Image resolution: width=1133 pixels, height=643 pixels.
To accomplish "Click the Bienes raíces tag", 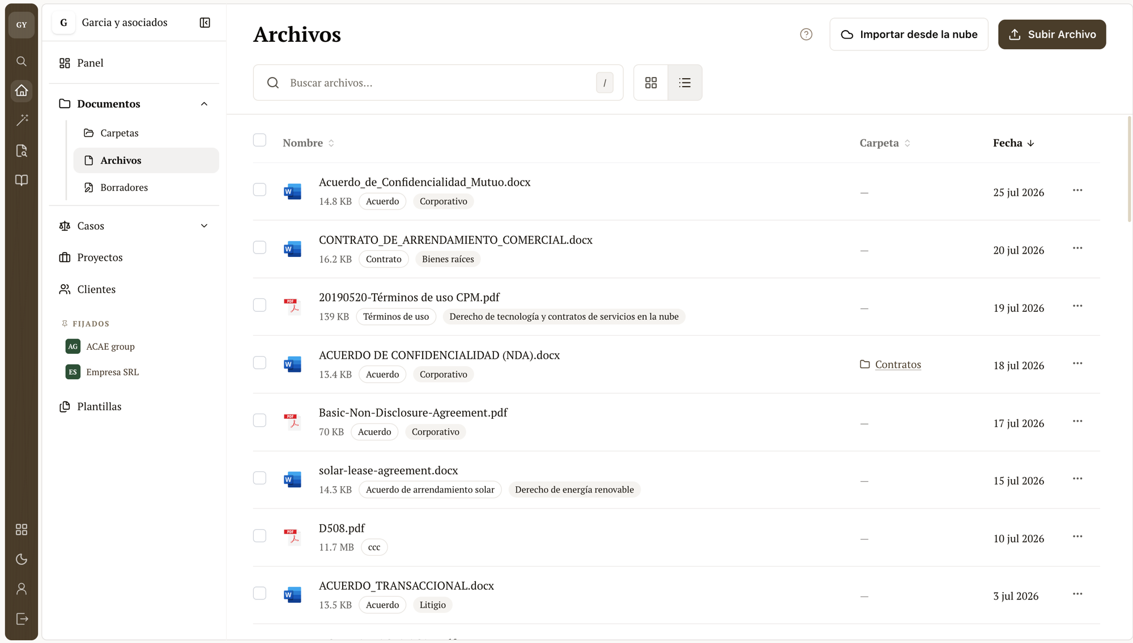I will click(448, 259).
